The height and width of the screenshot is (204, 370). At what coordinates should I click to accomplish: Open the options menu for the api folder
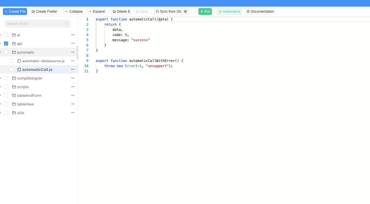coord(73,44)
